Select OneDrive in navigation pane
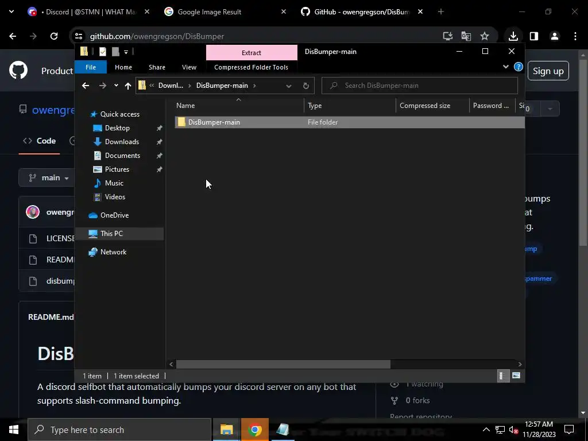The image size is (588, 441). click(114, 215)
